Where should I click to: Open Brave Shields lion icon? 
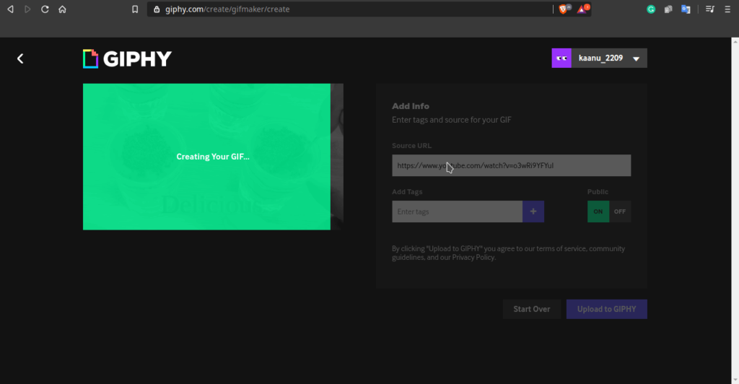coord(564,9)
